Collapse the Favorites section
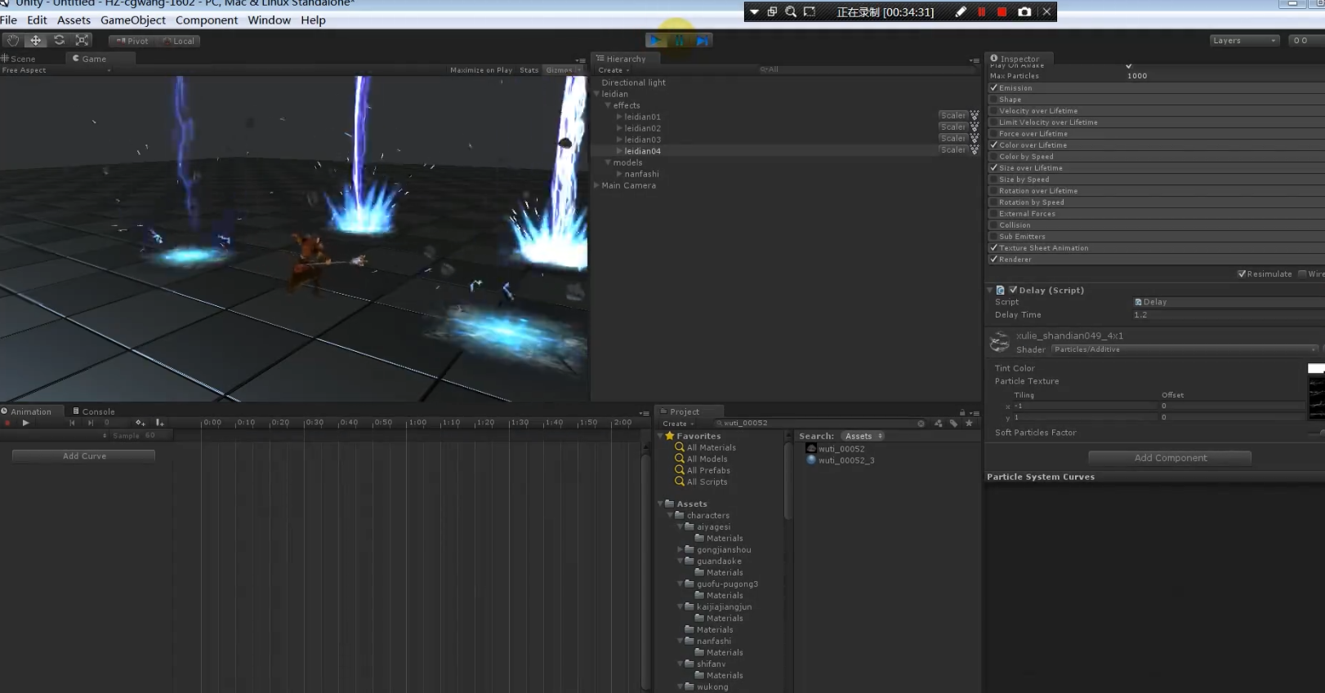The height and width of the screenshot is (693, 1325). click(x=661, y=436)
